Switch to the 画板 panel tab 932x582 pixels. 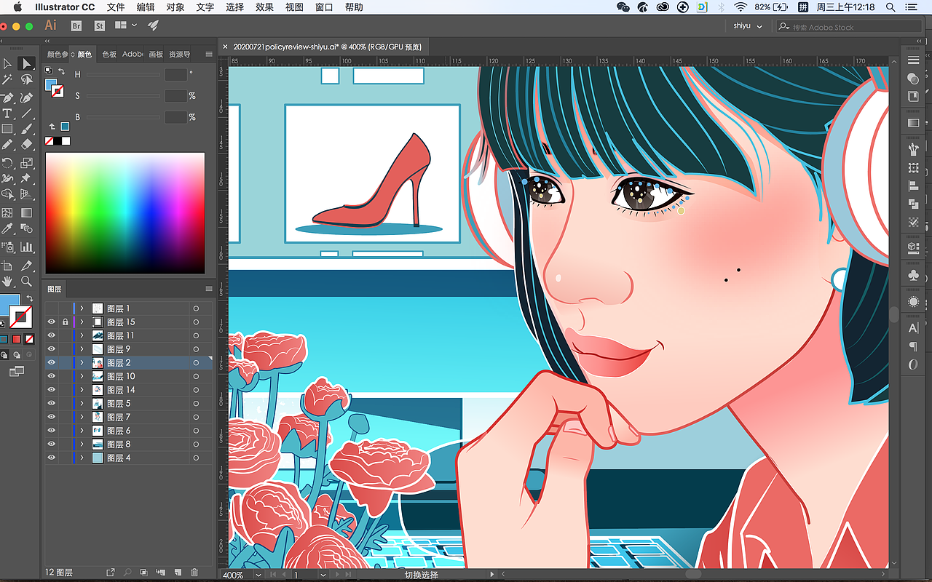coord(156,55)
